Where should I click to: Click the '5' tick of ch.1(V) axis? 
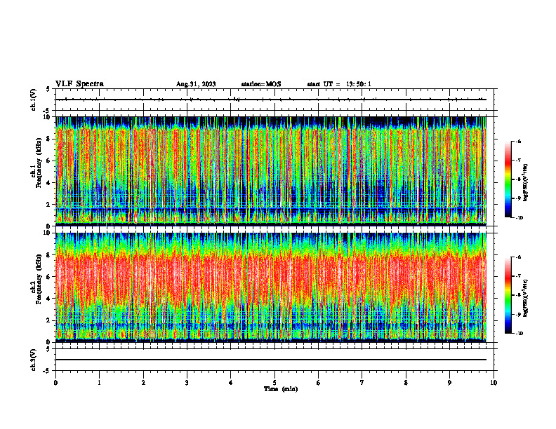pos(48,89)
